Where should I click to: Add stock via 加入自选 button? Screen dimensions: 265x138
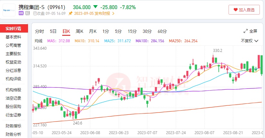click(x=244, y=10)
